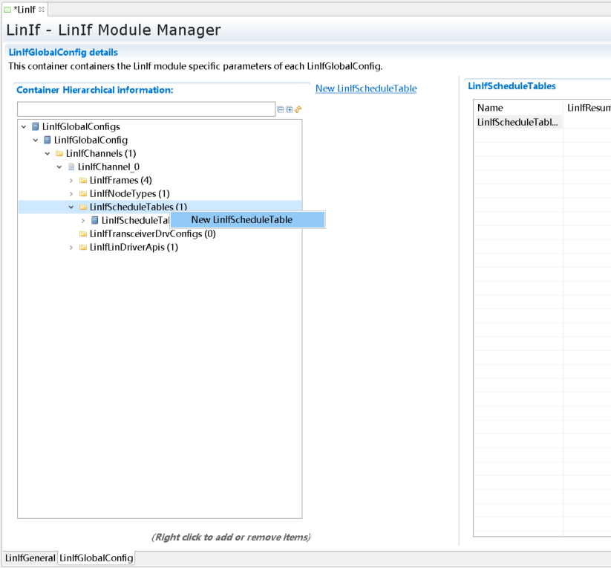Collapse the LinIfChannels tree node
The image size is (611, 568).
point(48,153)
